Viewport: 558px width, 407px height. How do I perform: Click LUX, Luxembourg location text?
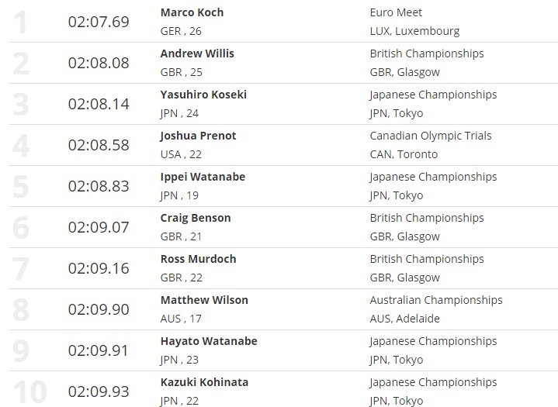[x=414, y=31]
